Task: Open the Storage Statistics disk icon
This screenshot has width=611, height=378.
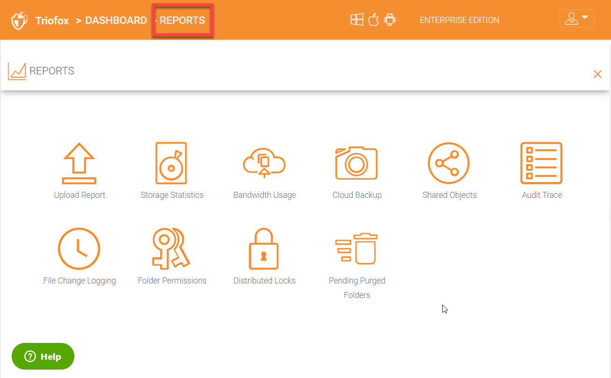Action: click(x=171, y=163)
